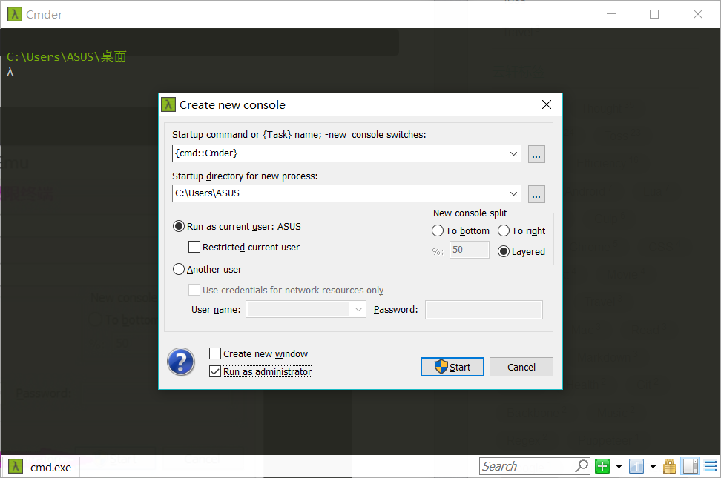This screenshot has height=478, width=721.
Task: Minimize the Cmder window
Action: (611, 14)
